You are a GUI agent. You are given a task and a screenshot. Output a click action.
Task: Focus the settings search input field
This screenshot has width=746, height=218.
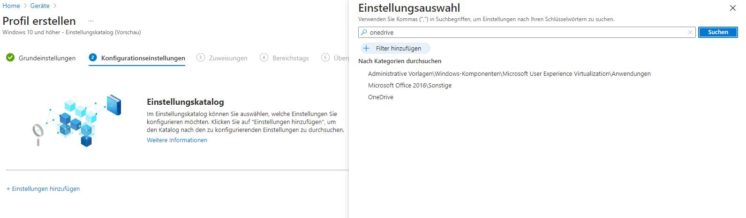pyautogui.click(x=525, y=32)
